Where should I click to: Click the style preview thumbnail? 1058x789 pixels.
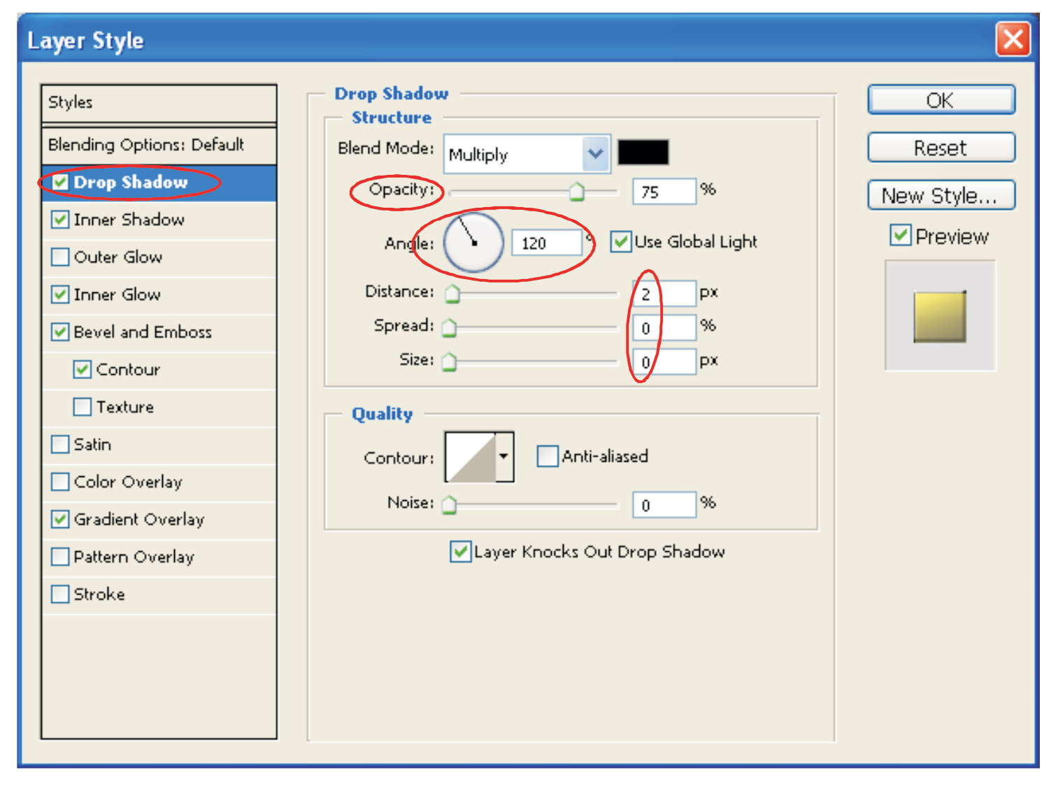939,316
